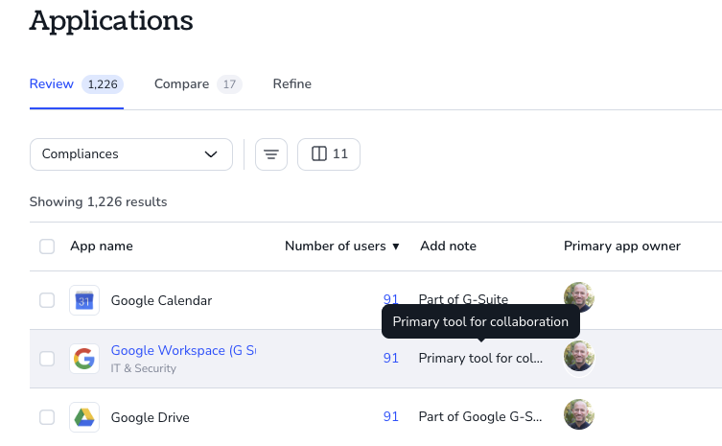Click owner avatar in Google Workspace row
Screen dimensions: 722x446
[579, 356]
